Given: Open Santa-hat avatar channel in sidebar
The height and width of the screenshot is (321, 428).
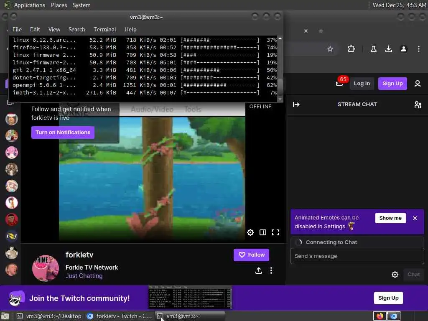Looking at the screenshot, I should (11, 119).
